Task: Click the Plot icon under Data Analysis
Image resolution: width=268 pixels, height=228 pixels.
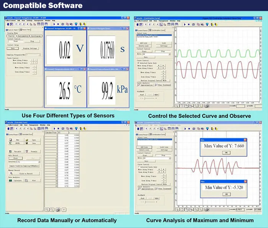Action: 27,181
